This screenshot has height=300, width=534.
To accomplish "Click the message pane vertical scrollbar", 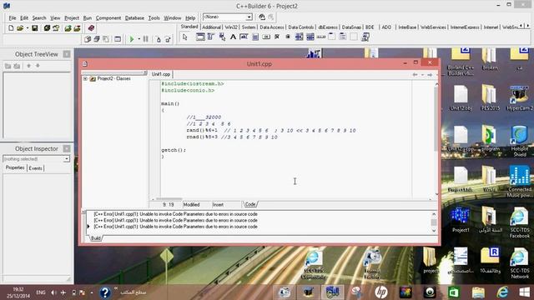I will pos(434,222).
